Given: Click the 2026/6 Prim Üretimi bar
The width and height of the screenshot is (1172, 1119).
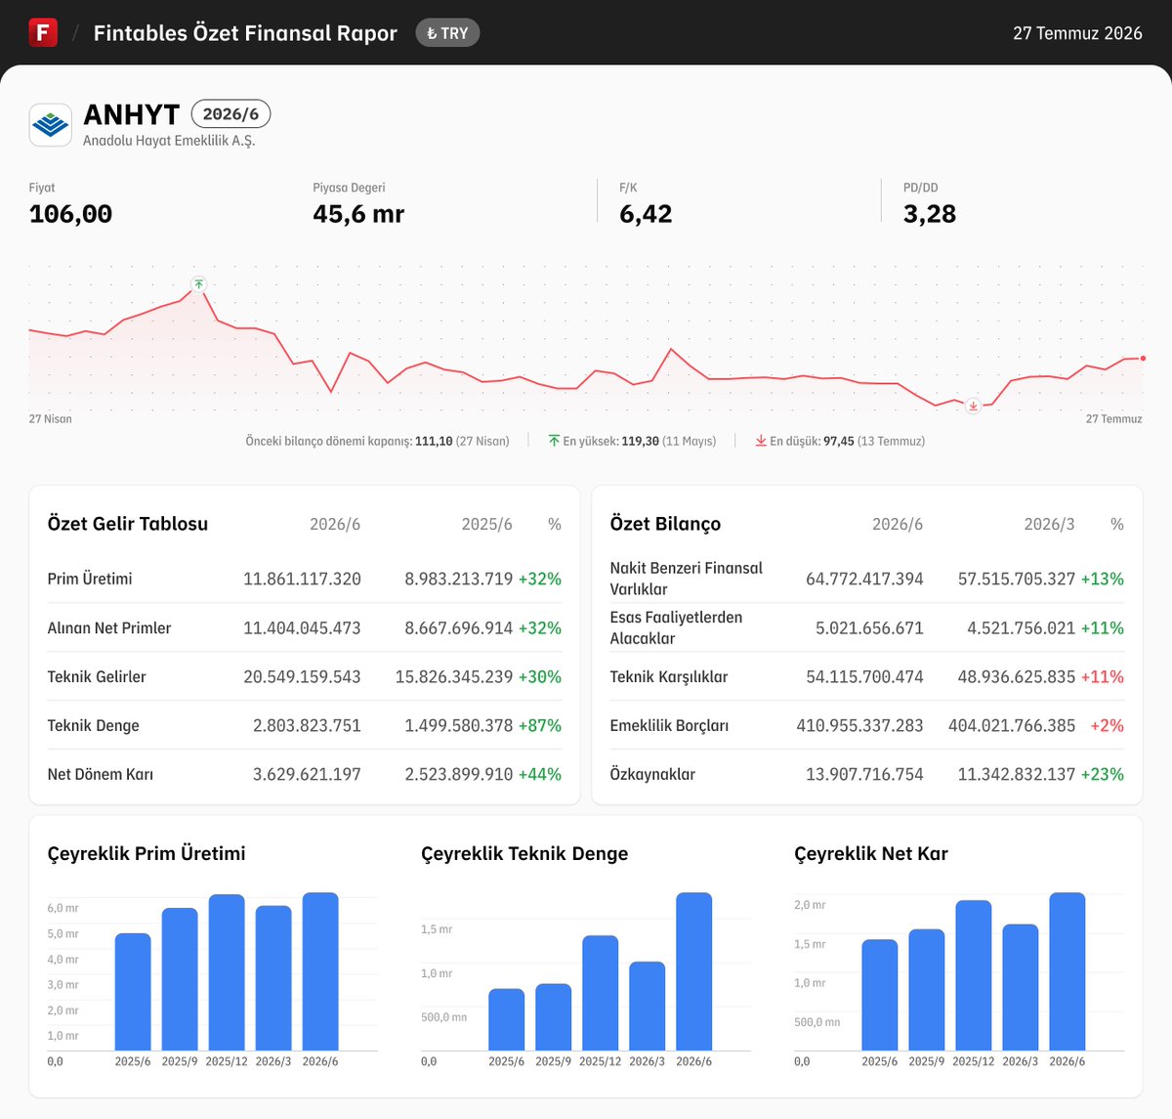Looking at the screenshot, I should (x=320, y=971).
